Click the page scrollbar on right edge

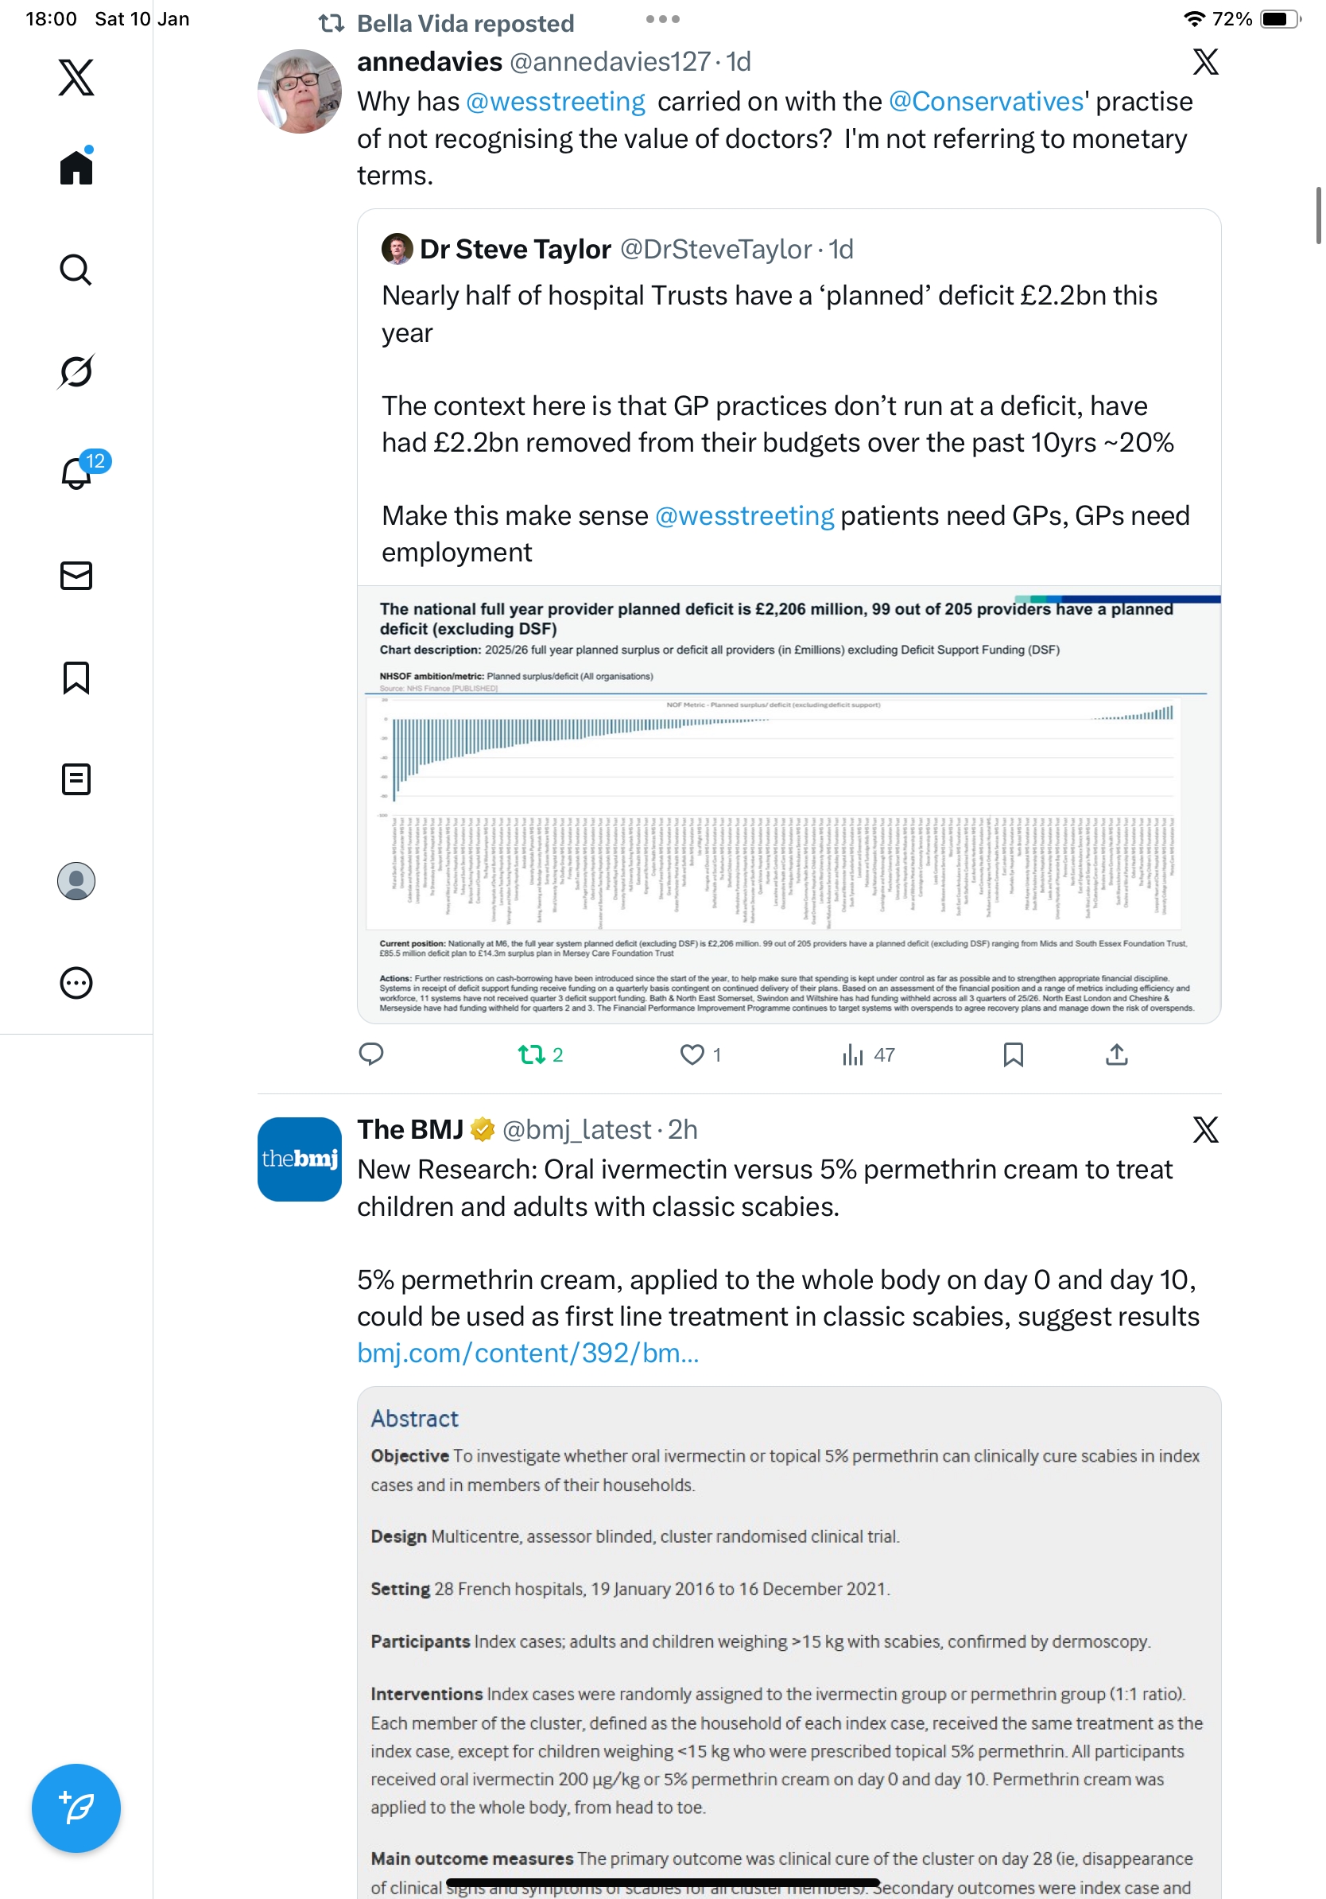click(x=1318, y=216)
